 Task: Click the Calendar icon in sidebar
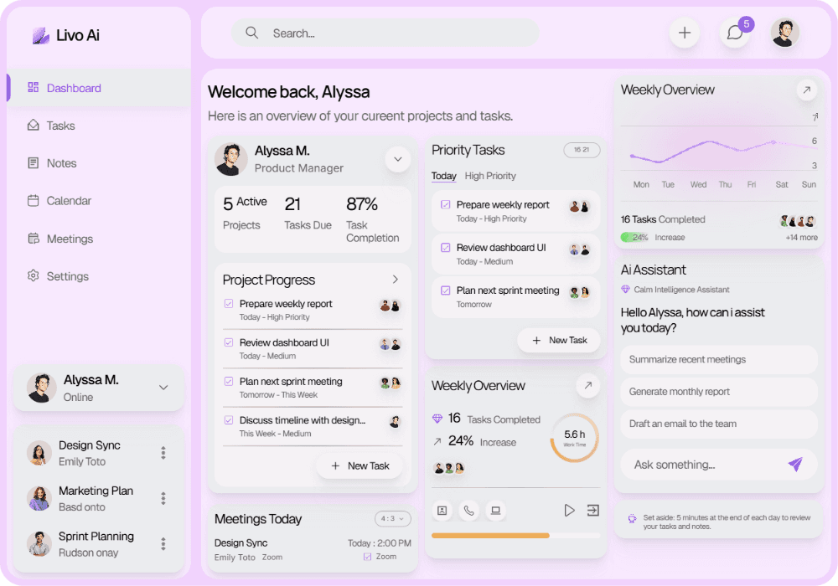coord(34,201)
